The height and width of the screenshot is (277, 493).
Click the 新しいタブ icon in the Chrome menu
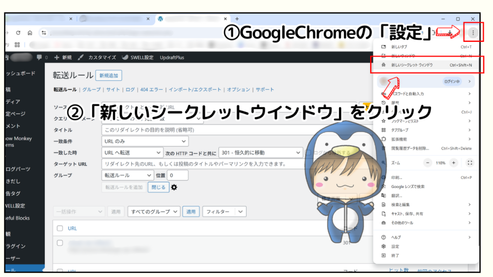[x=384, y=47]
